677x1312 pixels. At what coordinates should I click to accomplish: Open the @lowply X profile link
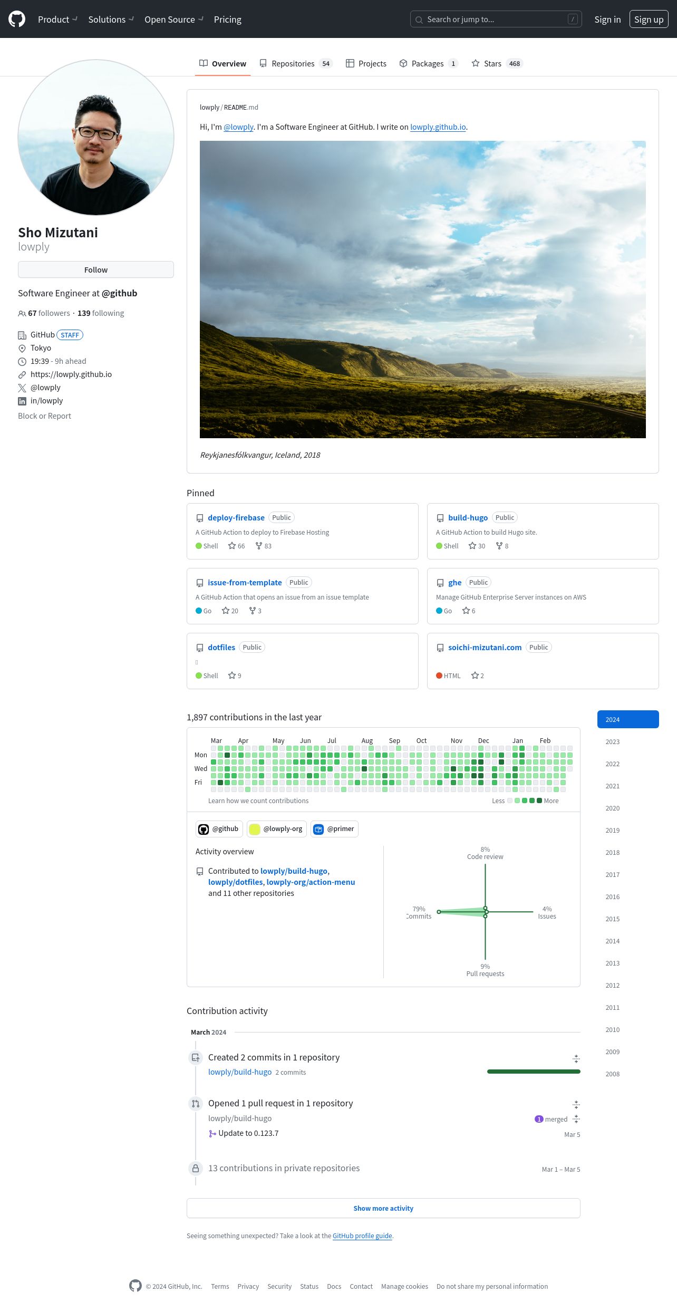pos(45,388)
